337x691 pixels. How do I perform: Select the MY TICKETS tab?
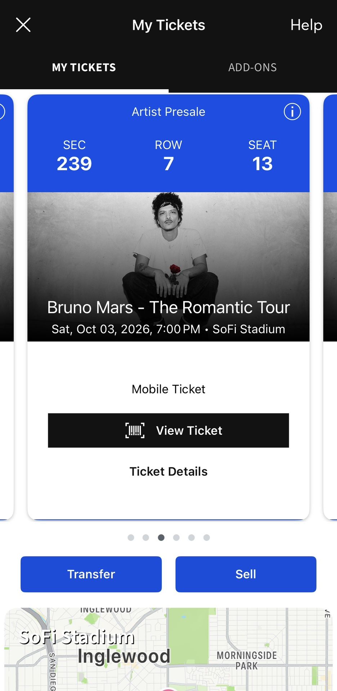coord(84,67)
